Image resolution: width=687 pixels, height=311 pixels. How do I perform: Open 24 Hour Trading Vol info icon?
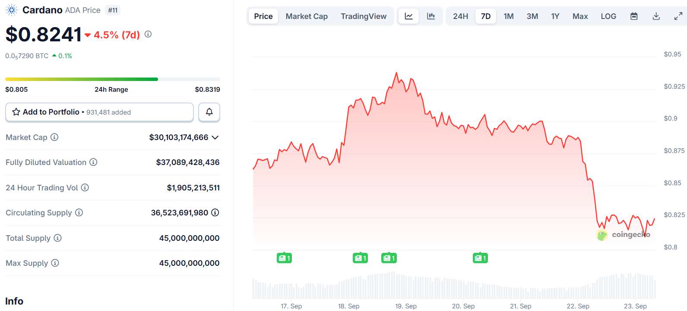(x=85, y=187)
